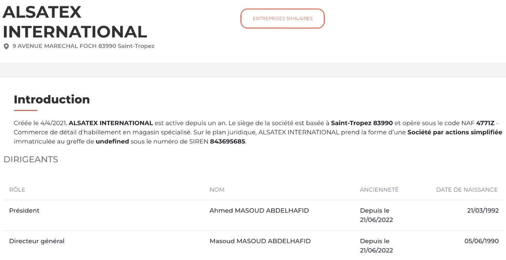The image size is (506, 260).
Task: Select the ALSATEX INTERNATIONAL page title
Action: (75, 22)
